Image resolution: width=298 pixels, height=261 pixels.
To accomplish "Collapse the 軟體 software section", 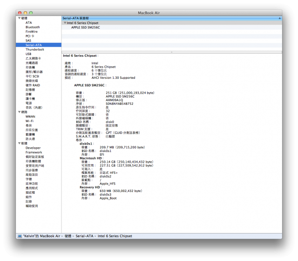I will [x=19, y=143].
